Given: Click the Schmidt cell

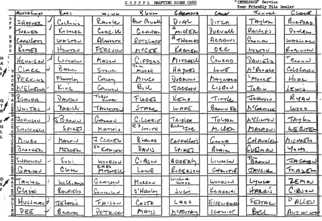Looking at the screenshot, I should click(223, 211).
